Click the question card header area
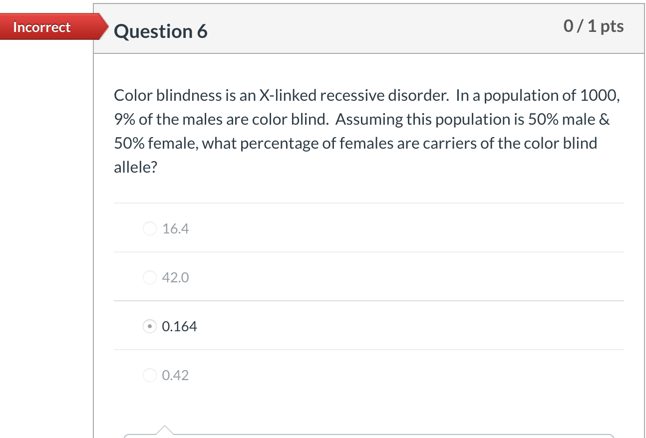This screenshot has height=438, width=646. tap(349, 29)
